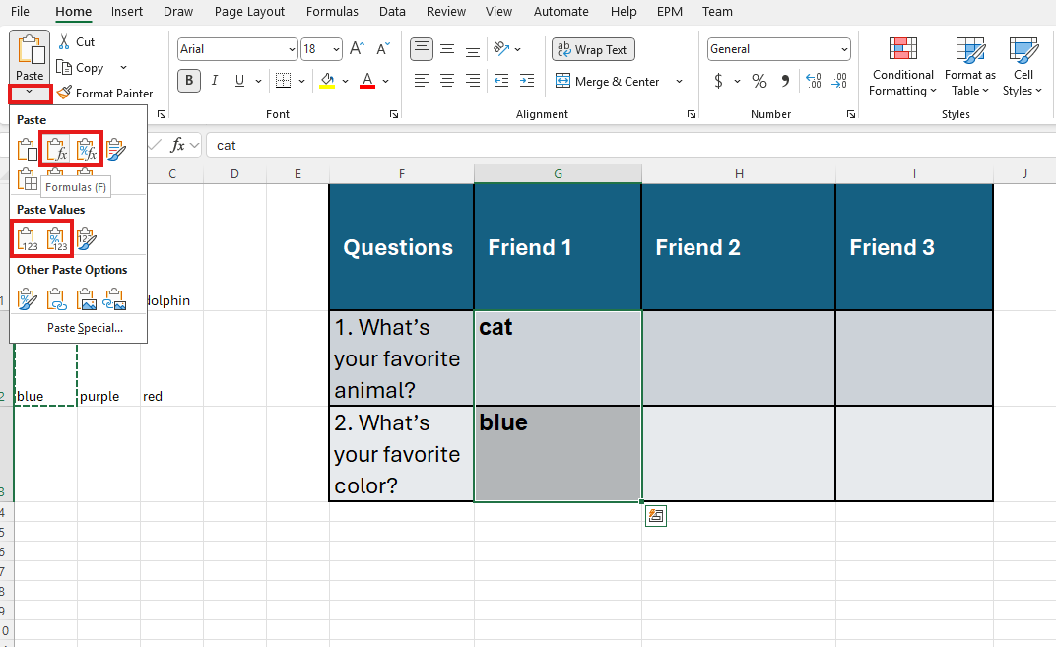Open Cell Styles gallery
Image resolution: width=1056 pixels, height=647 pixels.
click(1023, 67)
